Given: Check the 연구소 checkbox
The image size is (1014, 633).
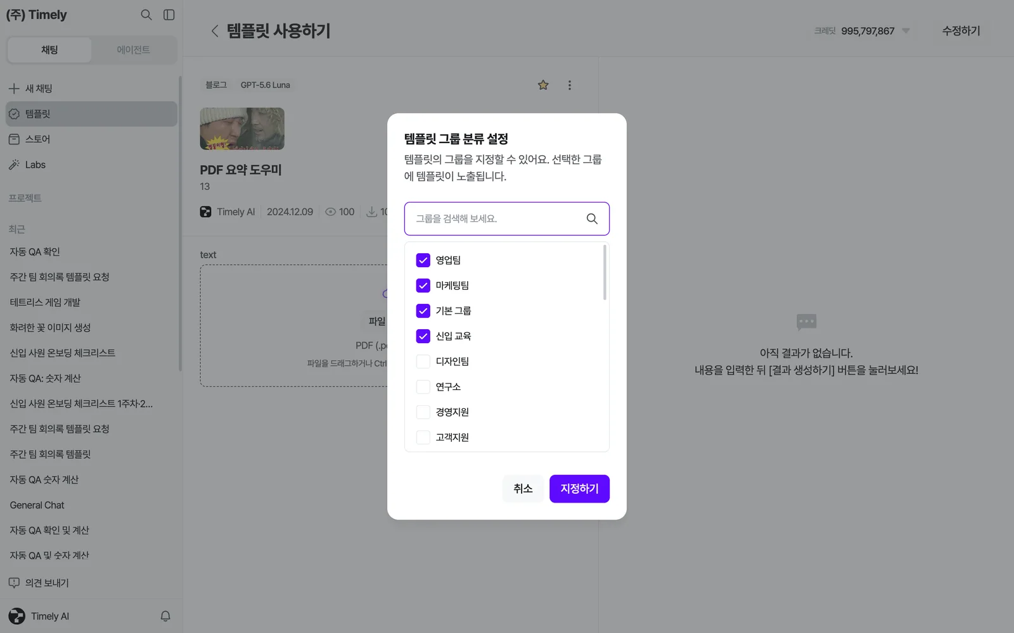Looking at the screenshot, I should (423, 387).
